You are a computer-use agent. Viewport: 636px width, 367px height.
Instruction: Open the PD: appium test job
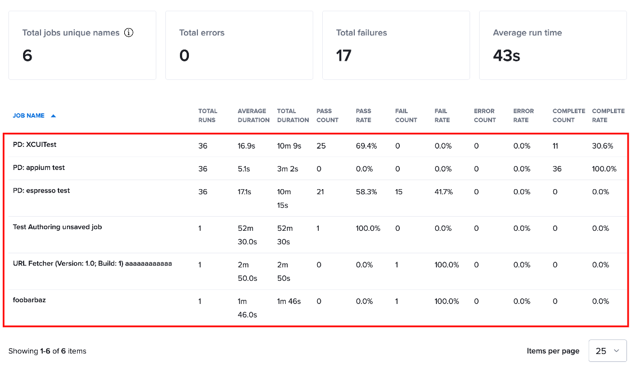click(x=315, y=168)
